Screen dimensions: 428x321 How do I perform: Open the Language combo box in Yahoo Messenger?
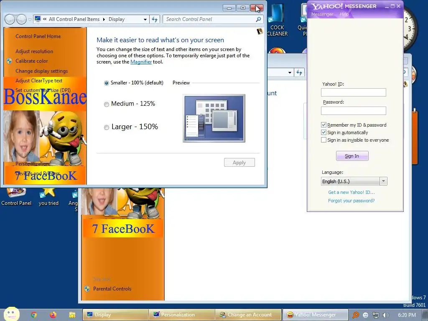coord(354,181)
